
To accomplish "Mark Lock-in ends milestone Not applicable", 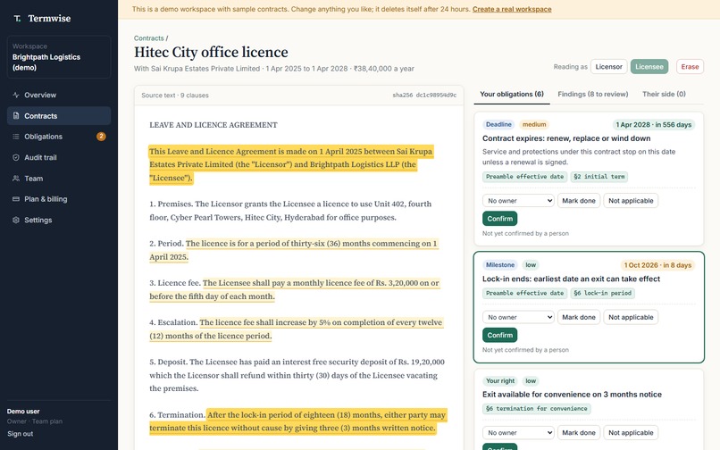I will tap(631, 317).
